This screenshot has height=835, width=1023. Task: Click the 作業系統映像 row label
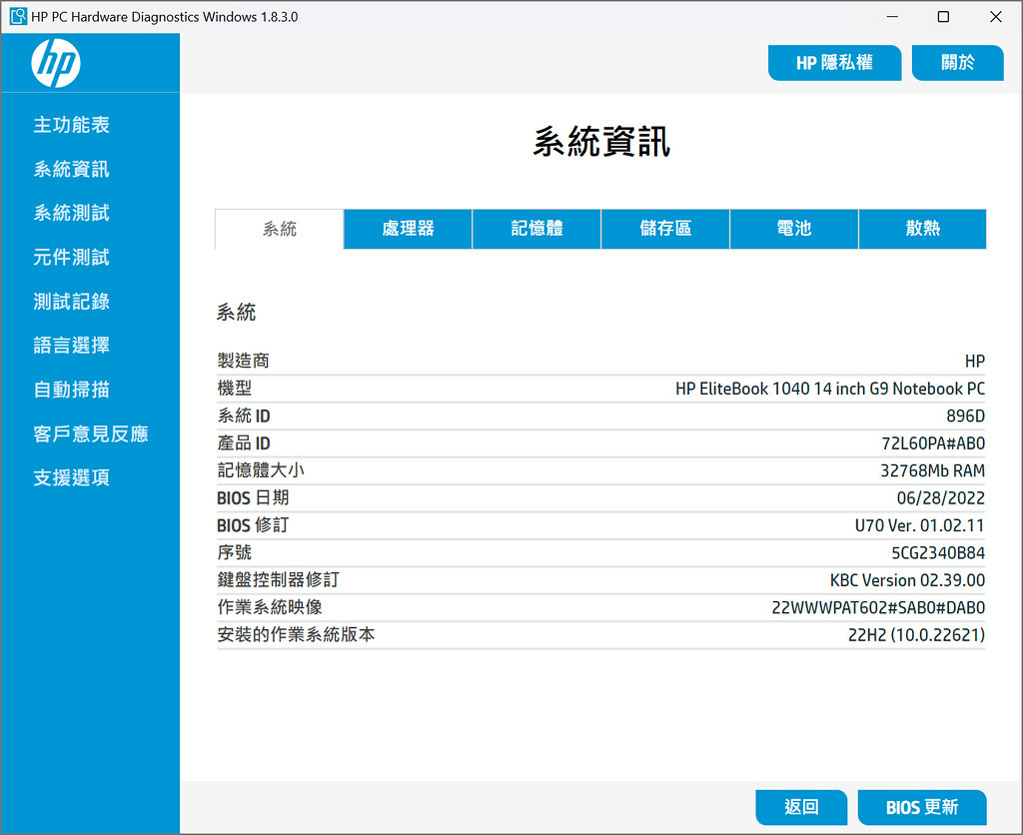270,607
